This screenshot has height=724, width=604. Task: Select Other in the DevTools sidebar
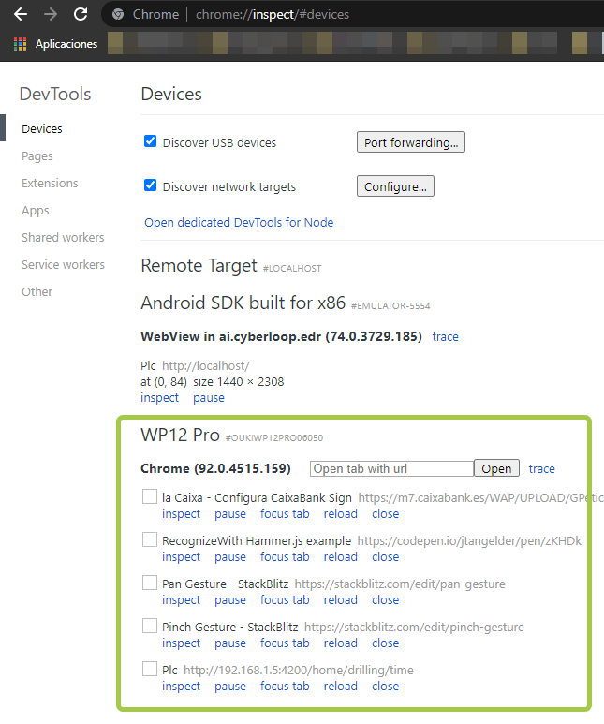[x=37, y=292]
